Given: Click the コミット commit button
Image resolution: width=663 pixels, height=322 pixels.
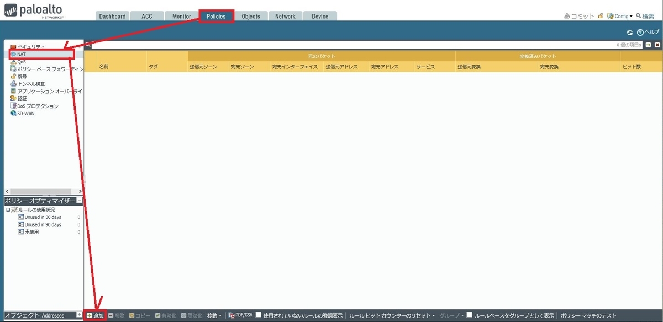Looking at the screenshot, I should [579, 16].
